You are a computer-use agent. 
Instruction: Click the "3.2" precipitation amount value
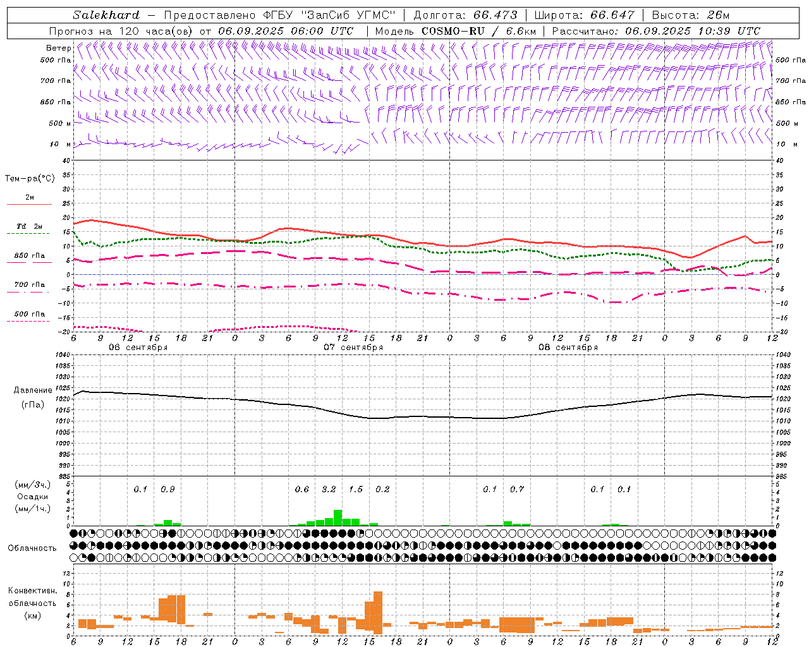pos(329,489)
